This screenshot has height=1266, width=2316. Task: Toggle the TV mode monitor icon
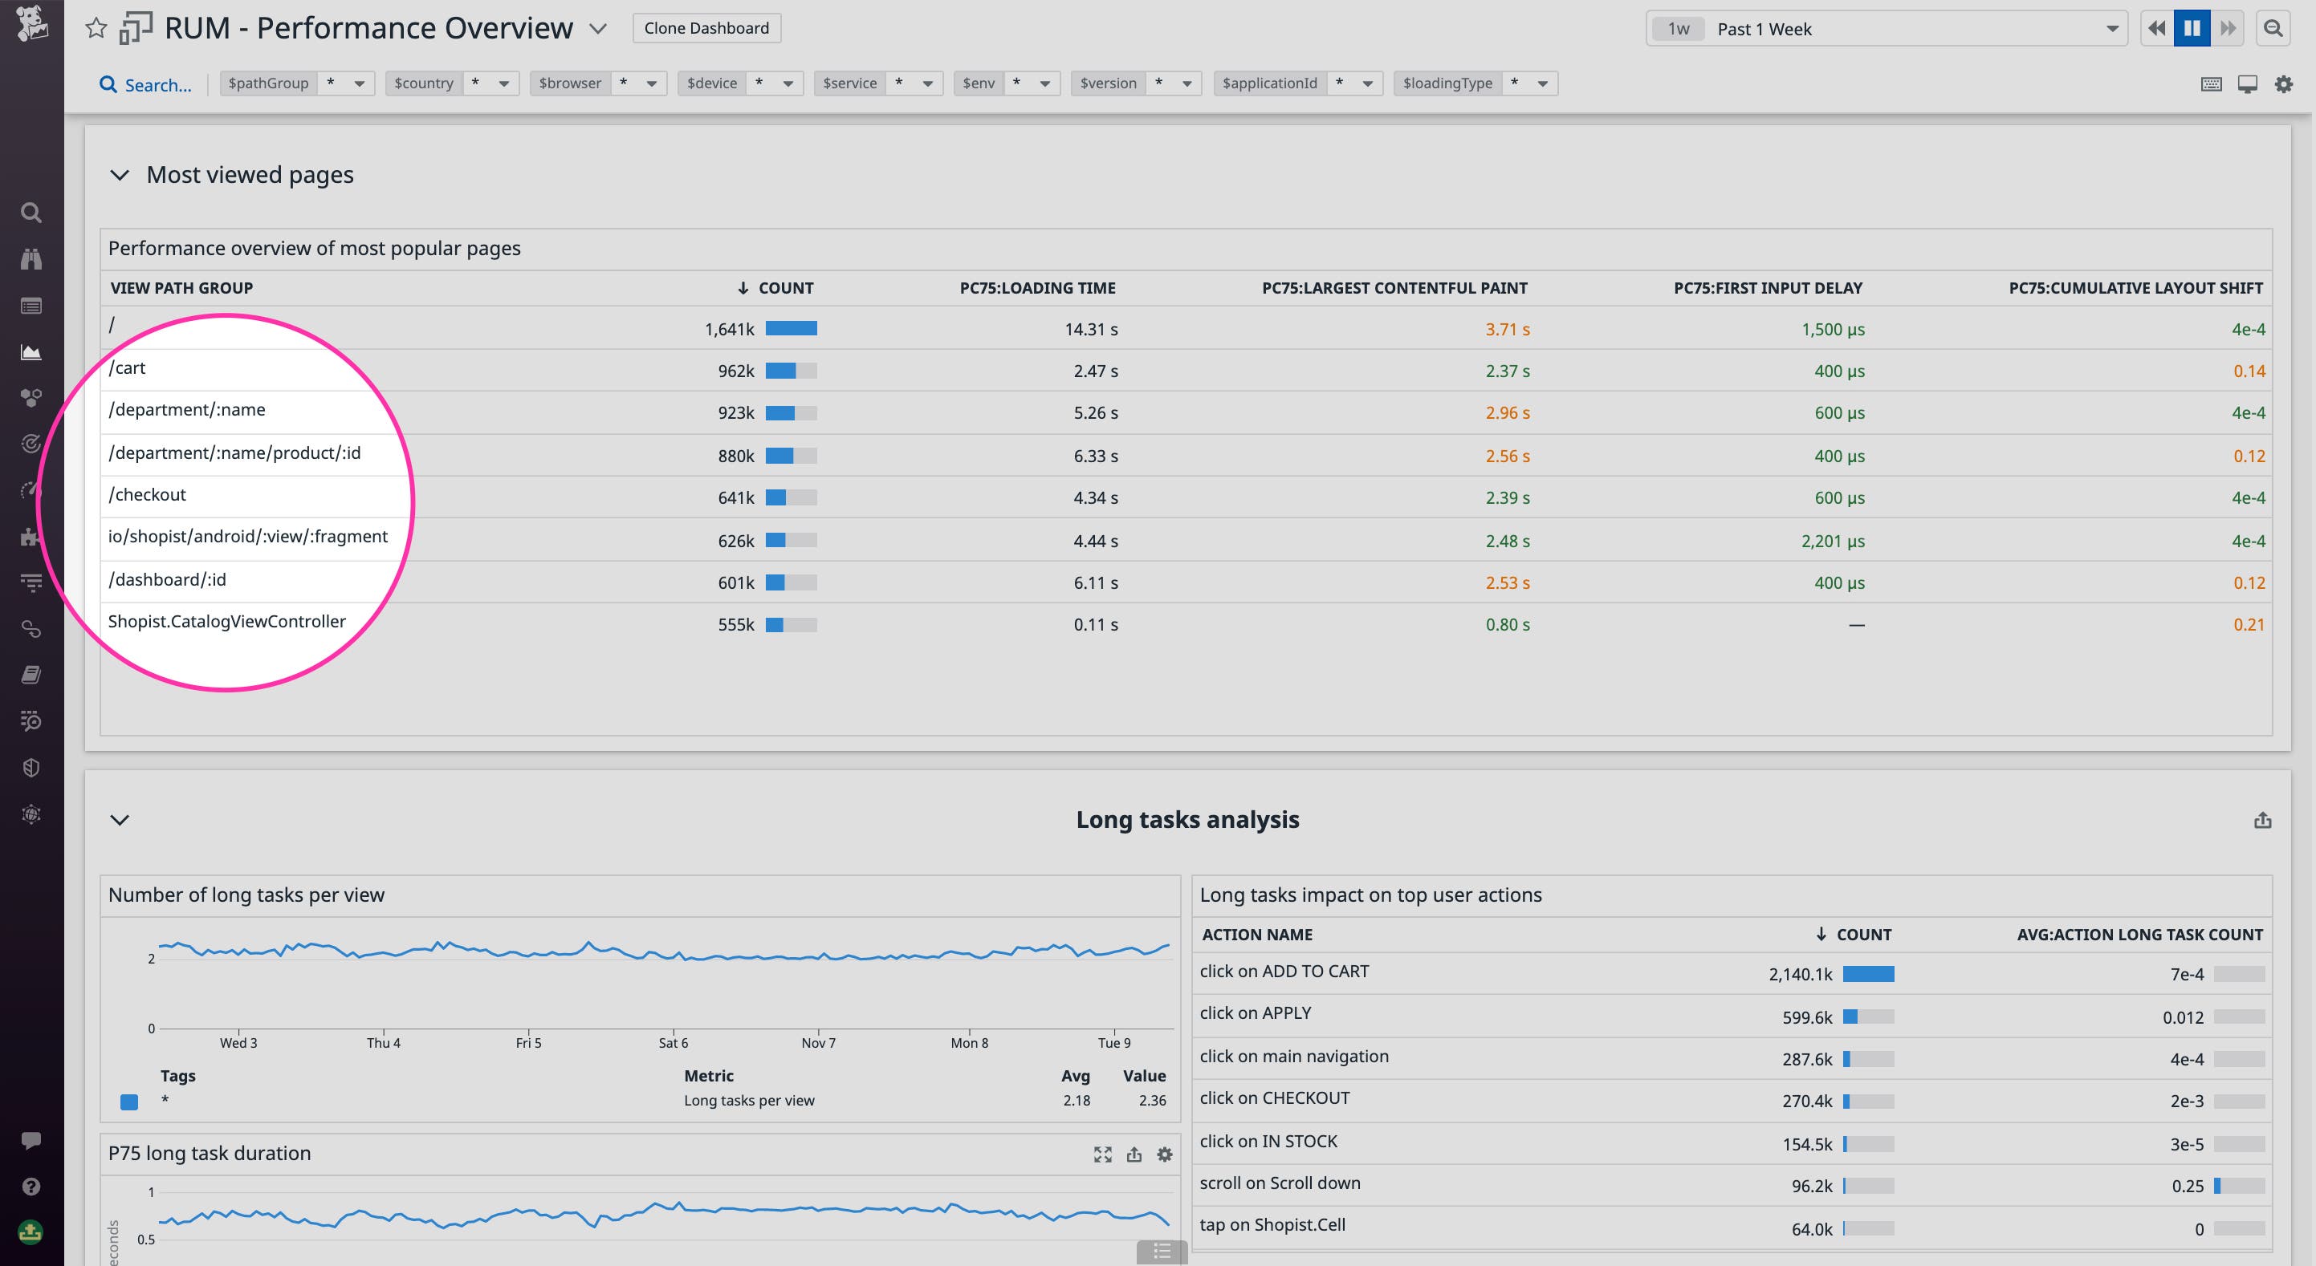tap(2248, 83)
